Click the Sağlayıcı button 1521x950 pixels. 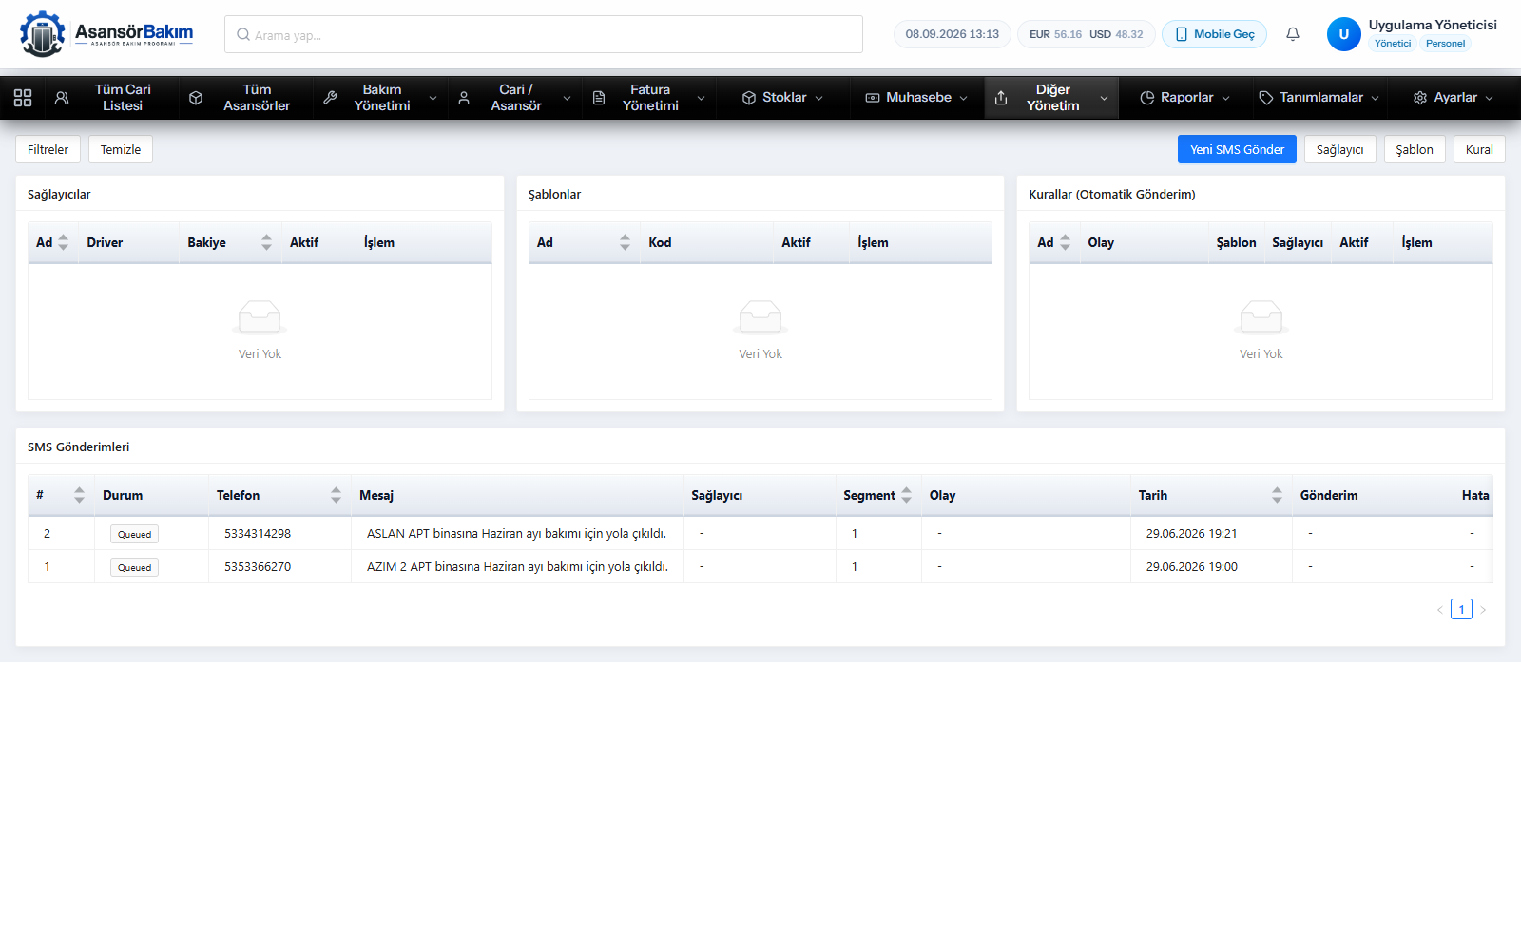(1339, 149)
